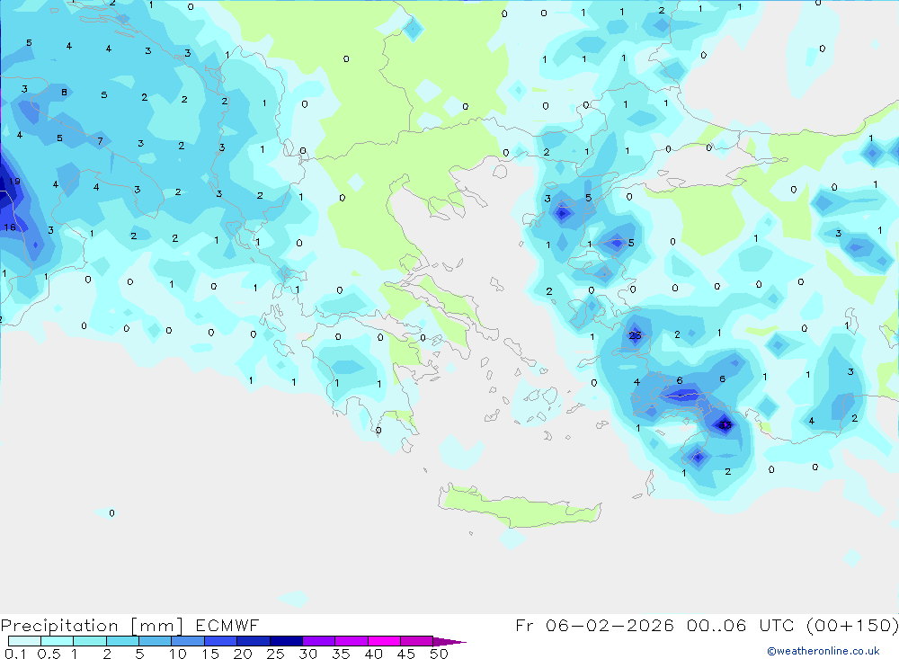Choose the 10–15 mm legend swatch
This screenshot has height=659, width=899.
tap(188, 641)
